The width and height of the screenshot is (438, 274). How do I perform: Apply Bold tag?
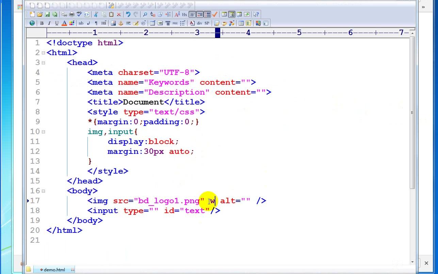tap(42, 23)
